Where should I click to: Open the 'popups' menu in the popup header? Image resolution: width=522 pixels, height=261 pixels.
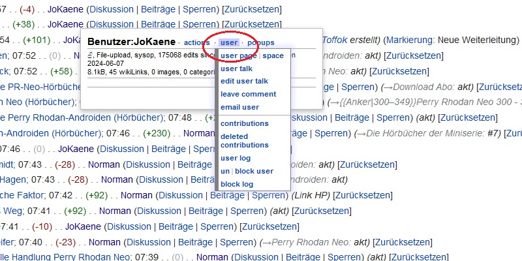click(261, 42)
